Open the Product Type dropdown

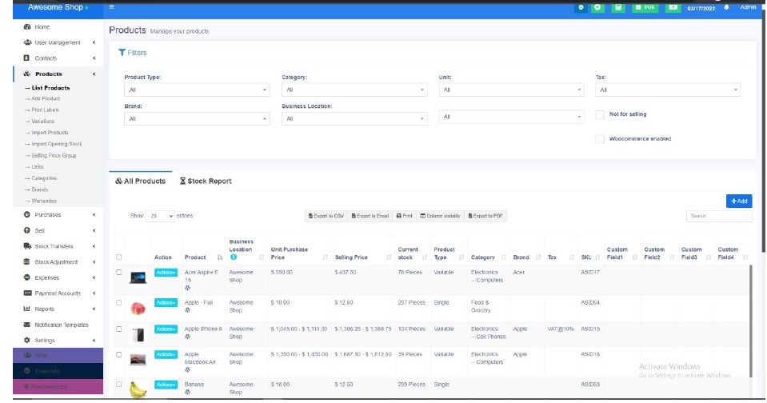coord(198,90)
